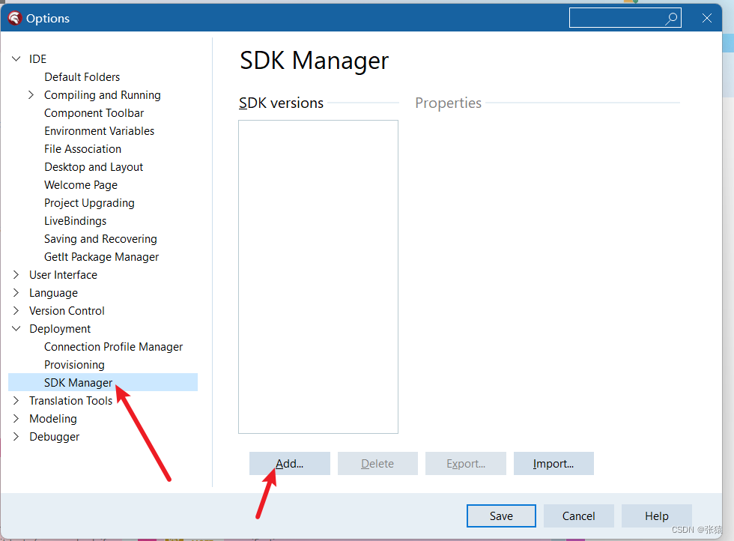The height and width of the screenshot is (541, 734).
Task: Collapse the Deployment tree node
Action: click(16, 328)
